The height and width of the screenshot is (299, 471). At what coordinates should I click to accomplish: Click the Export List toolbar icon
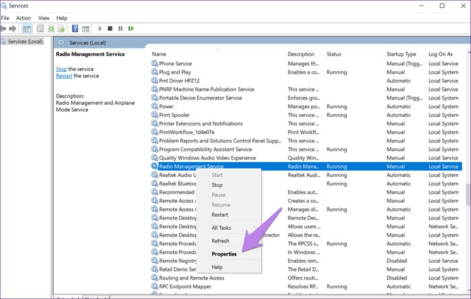(61, 28)
